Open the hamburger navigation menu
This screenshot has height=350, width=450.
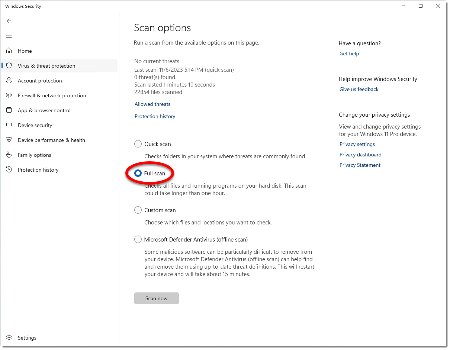(x=9, y=36)
